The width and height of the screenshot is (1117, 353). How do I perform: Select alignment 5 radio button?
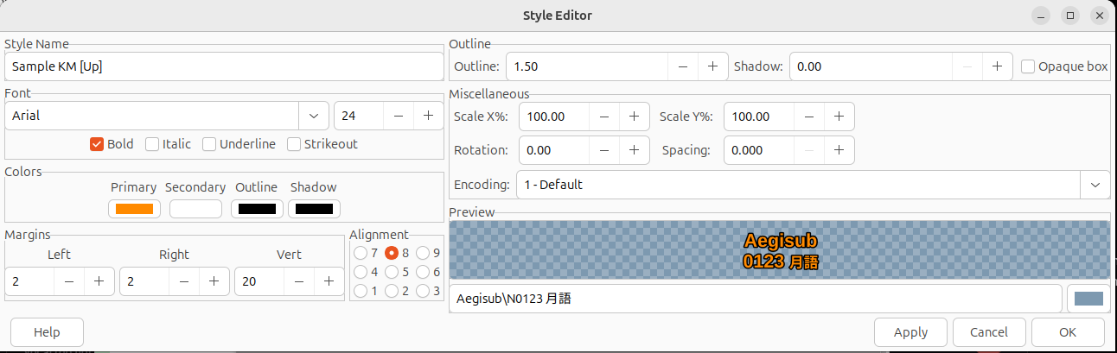click(x=392, y=272)
